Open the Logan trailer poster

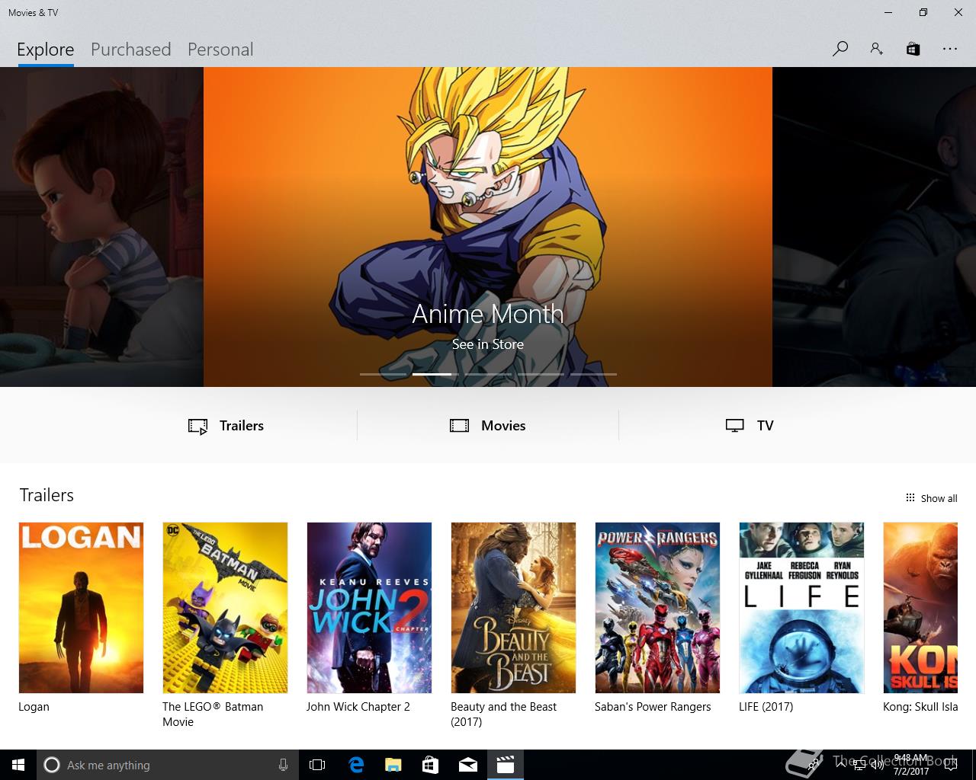click(81, 608)
